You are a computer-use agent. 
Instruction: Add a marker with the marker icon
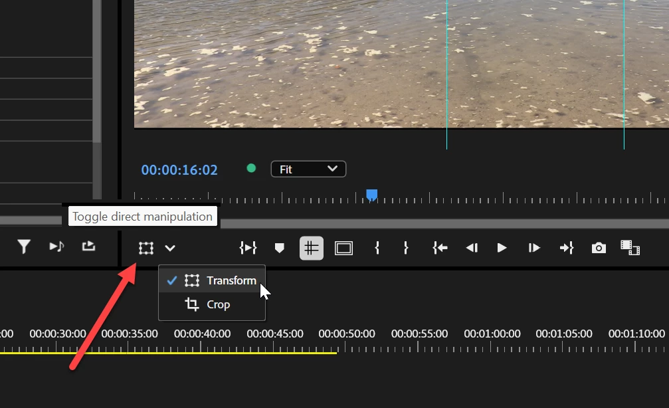(279, 248)
